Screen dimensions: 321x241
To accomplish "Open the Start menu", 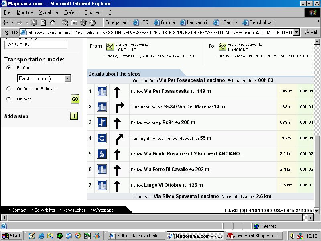I will (12, 236).
